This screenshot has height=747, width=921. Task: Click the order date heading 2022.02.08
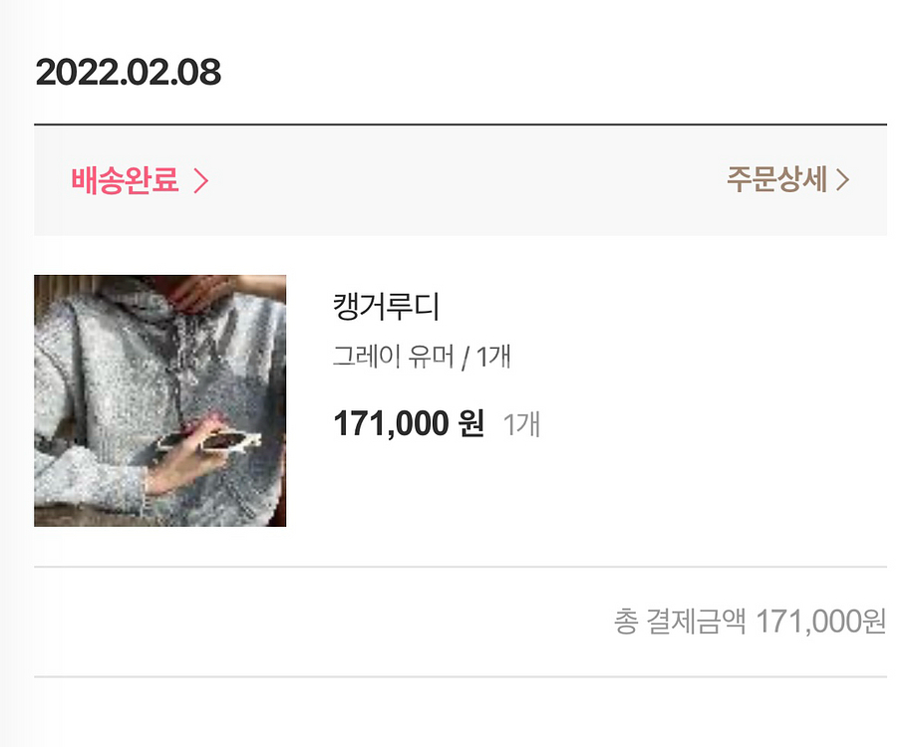128,73
